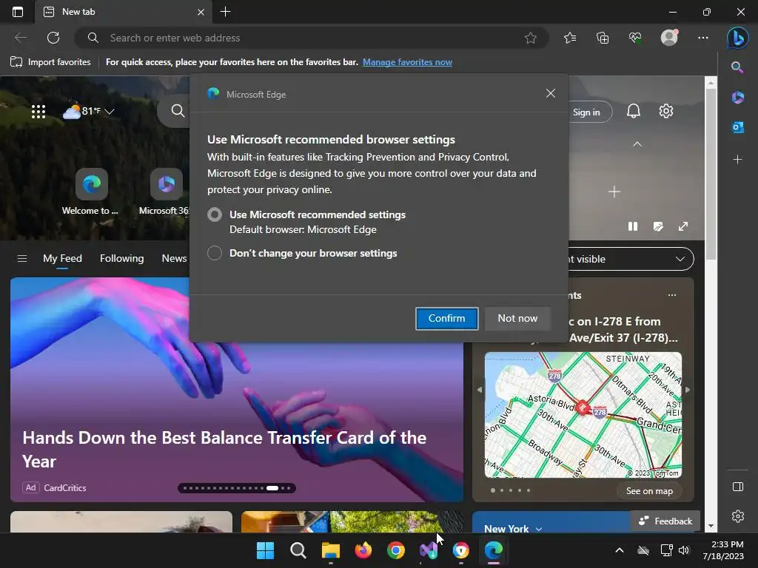Add this page to favorites star
Screen dimensions: 758x568
(530, 38)
